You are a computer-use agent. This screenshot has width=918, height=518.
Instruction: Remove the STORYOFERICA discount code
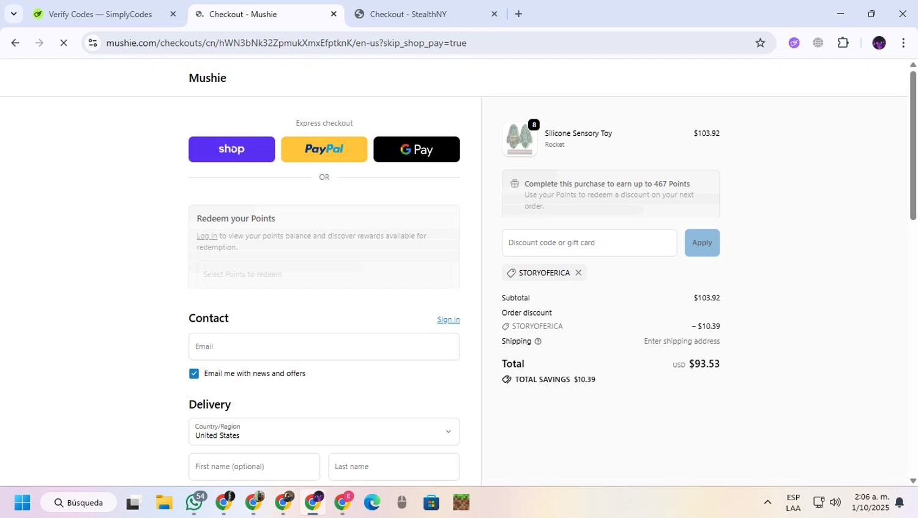pyautogui.click(x=578, y=273)
